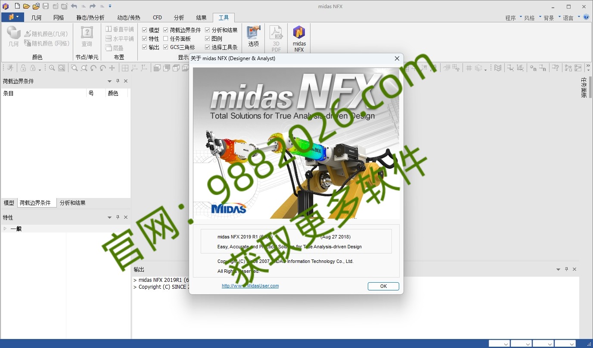
Task: Expand the 一般 property group
Action: pyautogui.click(x=5, y=229)
